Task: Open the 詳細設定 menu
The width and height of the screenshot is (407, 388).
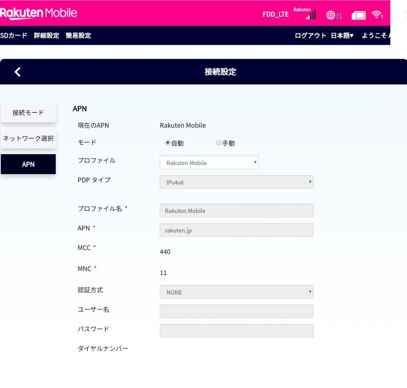Action: pyautogui.click(x=47, y=35)
